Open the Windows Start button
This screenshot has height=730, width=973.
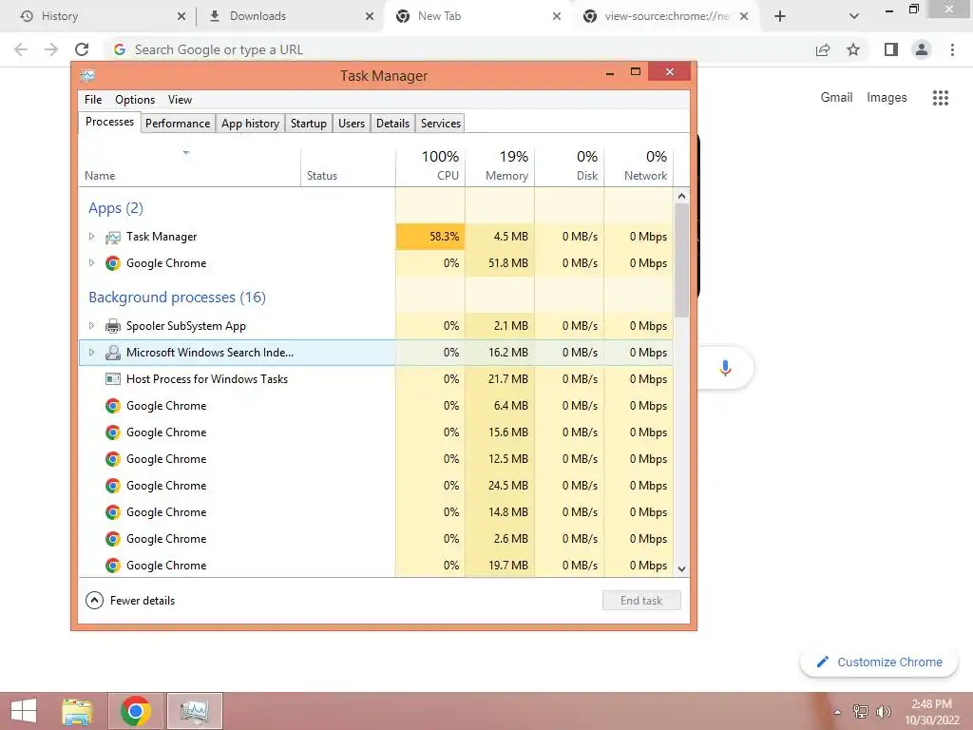(x=24, y=711)
